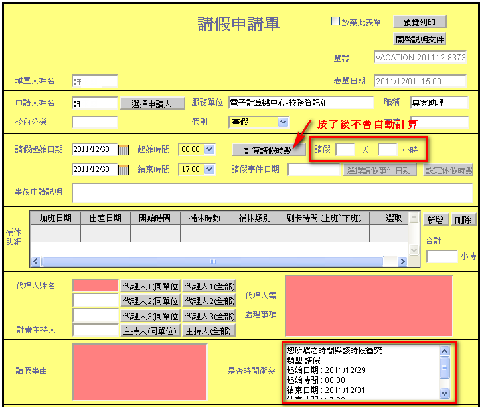
Task: Check the 放棄此表單 checkbox
Action: [336, 21]
